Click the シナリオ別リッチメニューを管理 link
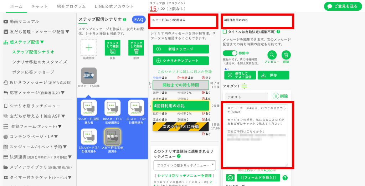 [x=184, y=176]
